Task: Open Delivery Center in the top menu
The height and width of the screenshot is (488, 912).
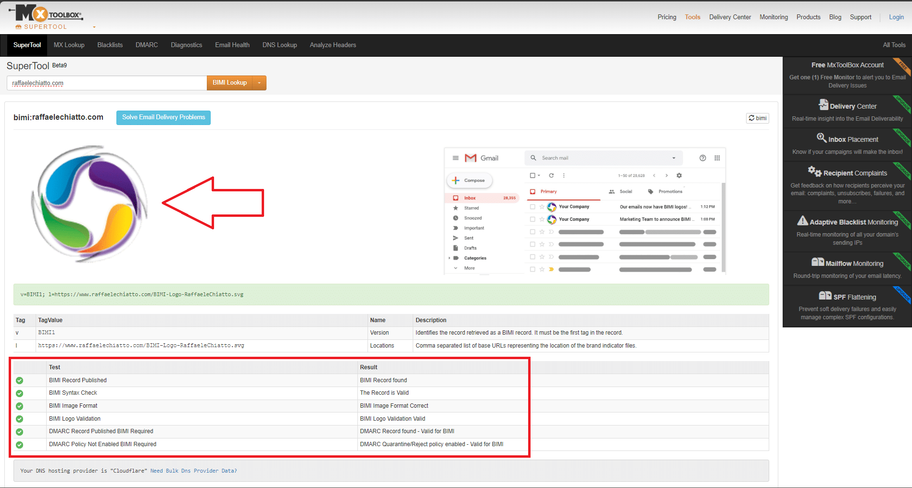Action: click(x=730, y=17)
